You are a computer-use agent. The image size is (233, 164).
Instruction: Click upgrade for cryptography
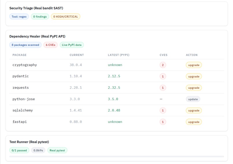coord(194,65)
